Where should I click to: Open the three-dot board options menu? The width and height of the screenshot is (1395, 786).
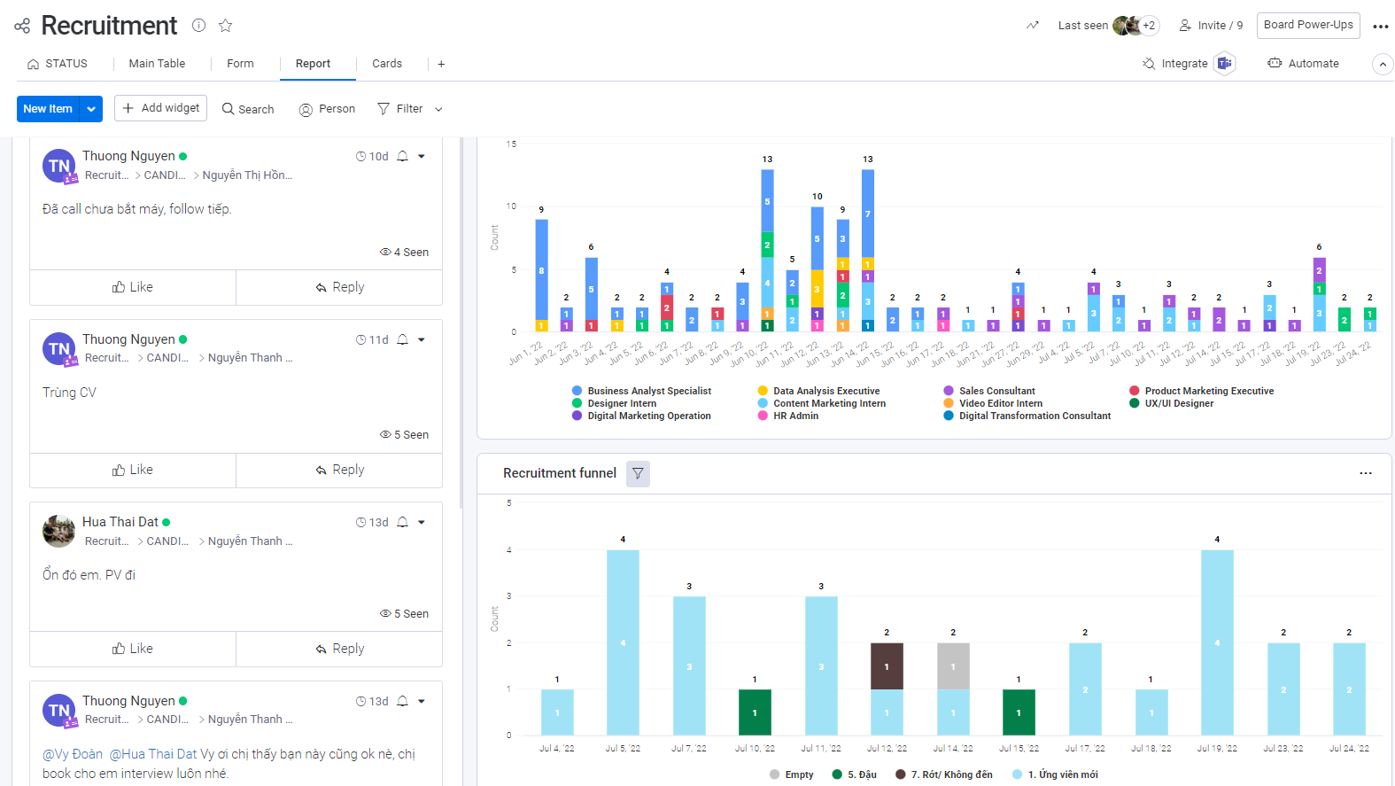click(1380, 27)
